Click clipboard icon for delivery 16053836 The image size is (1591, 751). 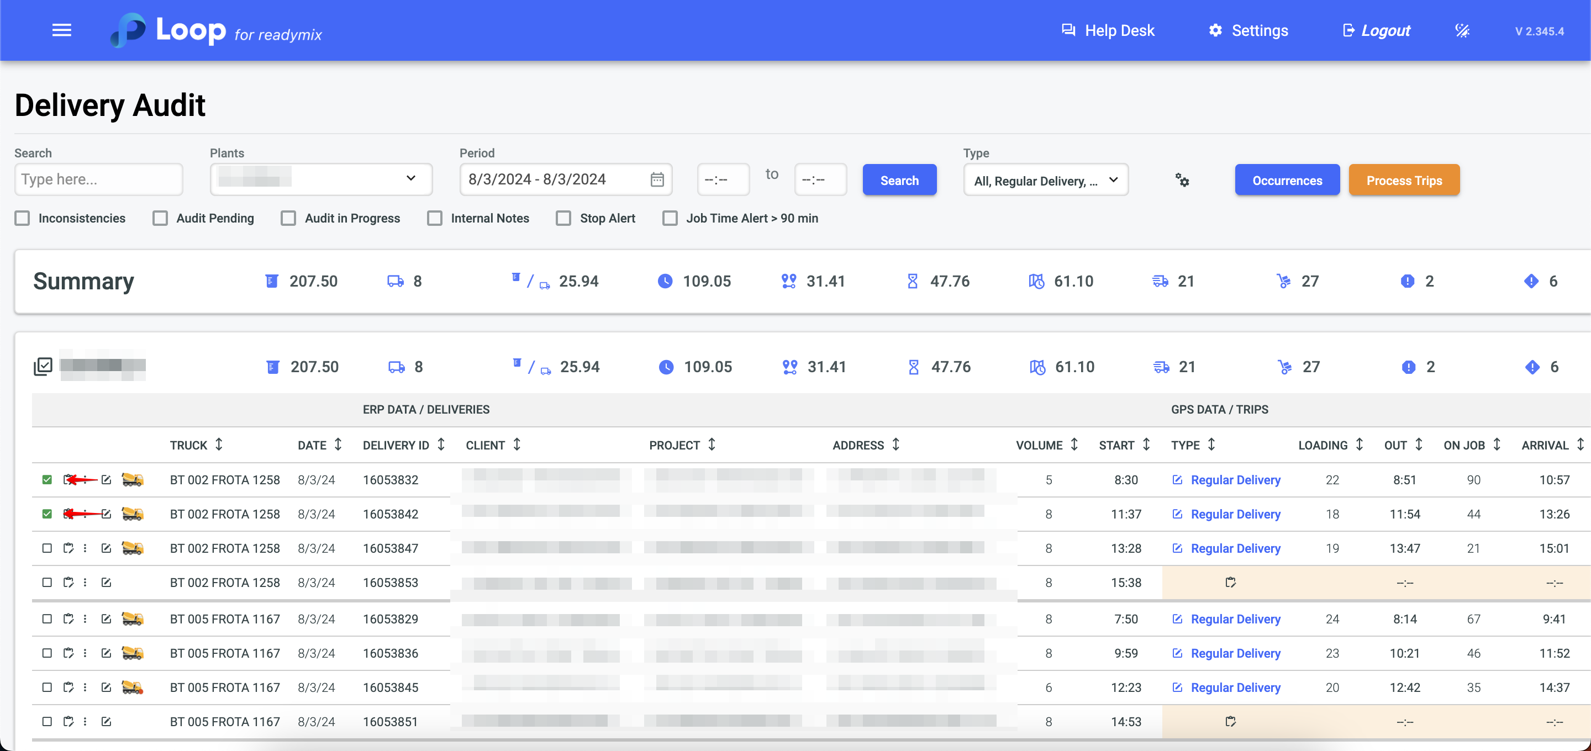point(69,653)
